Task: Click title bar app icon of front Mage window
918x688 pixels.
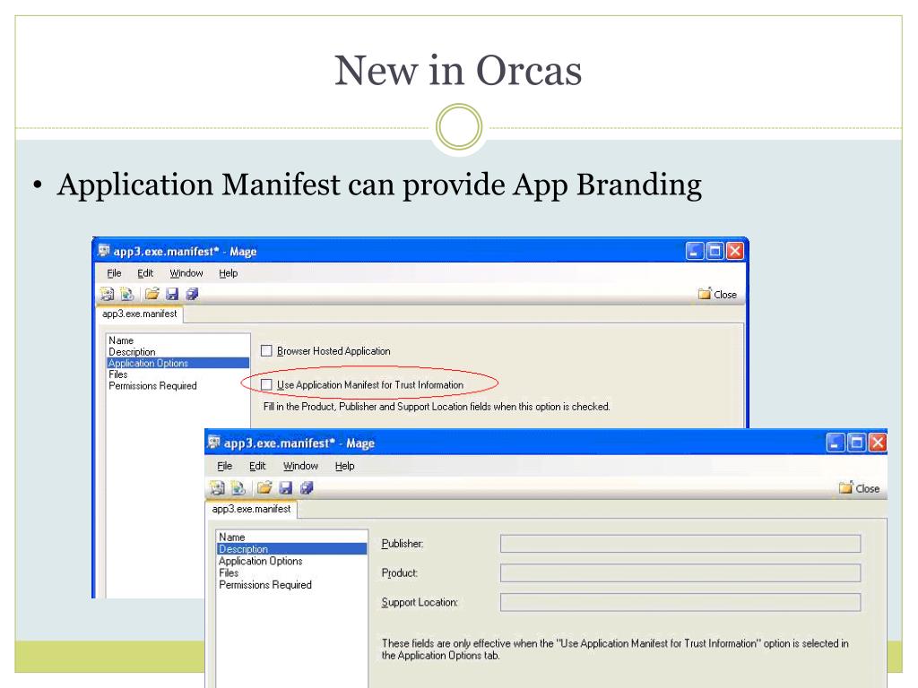Action: click(214, 443)
